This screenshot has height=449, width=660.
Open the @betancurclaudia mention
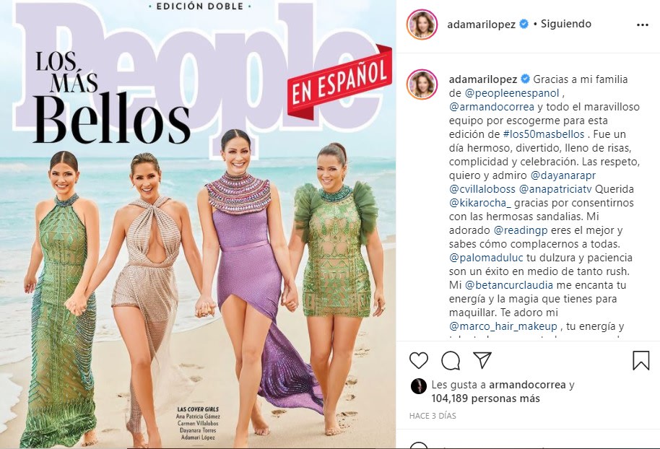[508, 285]
